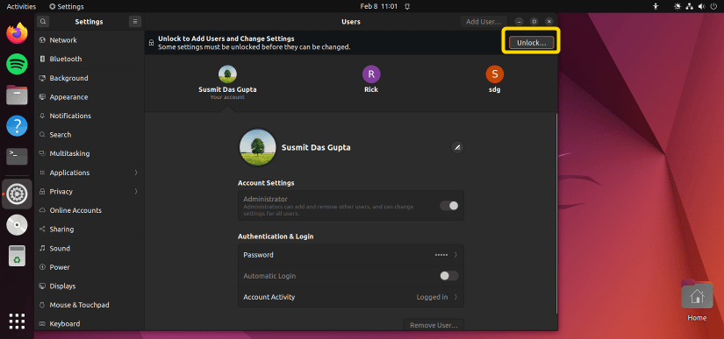
Task: Click the Online Accounts cloud icon
Action: click(42, 210)
